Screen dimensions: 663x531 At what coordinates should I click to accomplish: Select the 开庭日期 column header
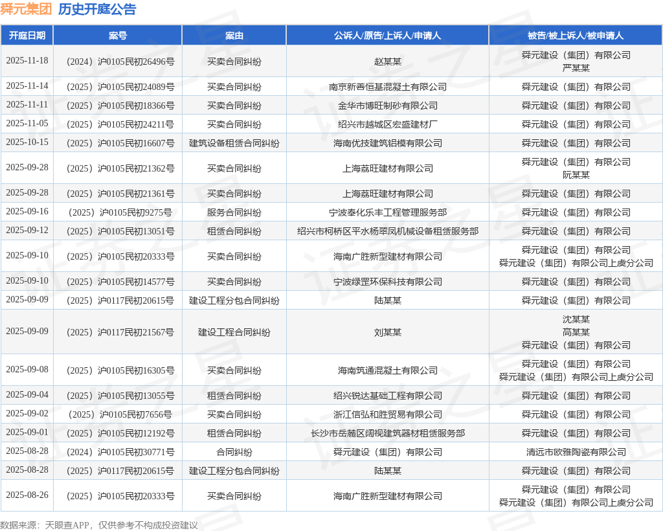pos(27,36)
